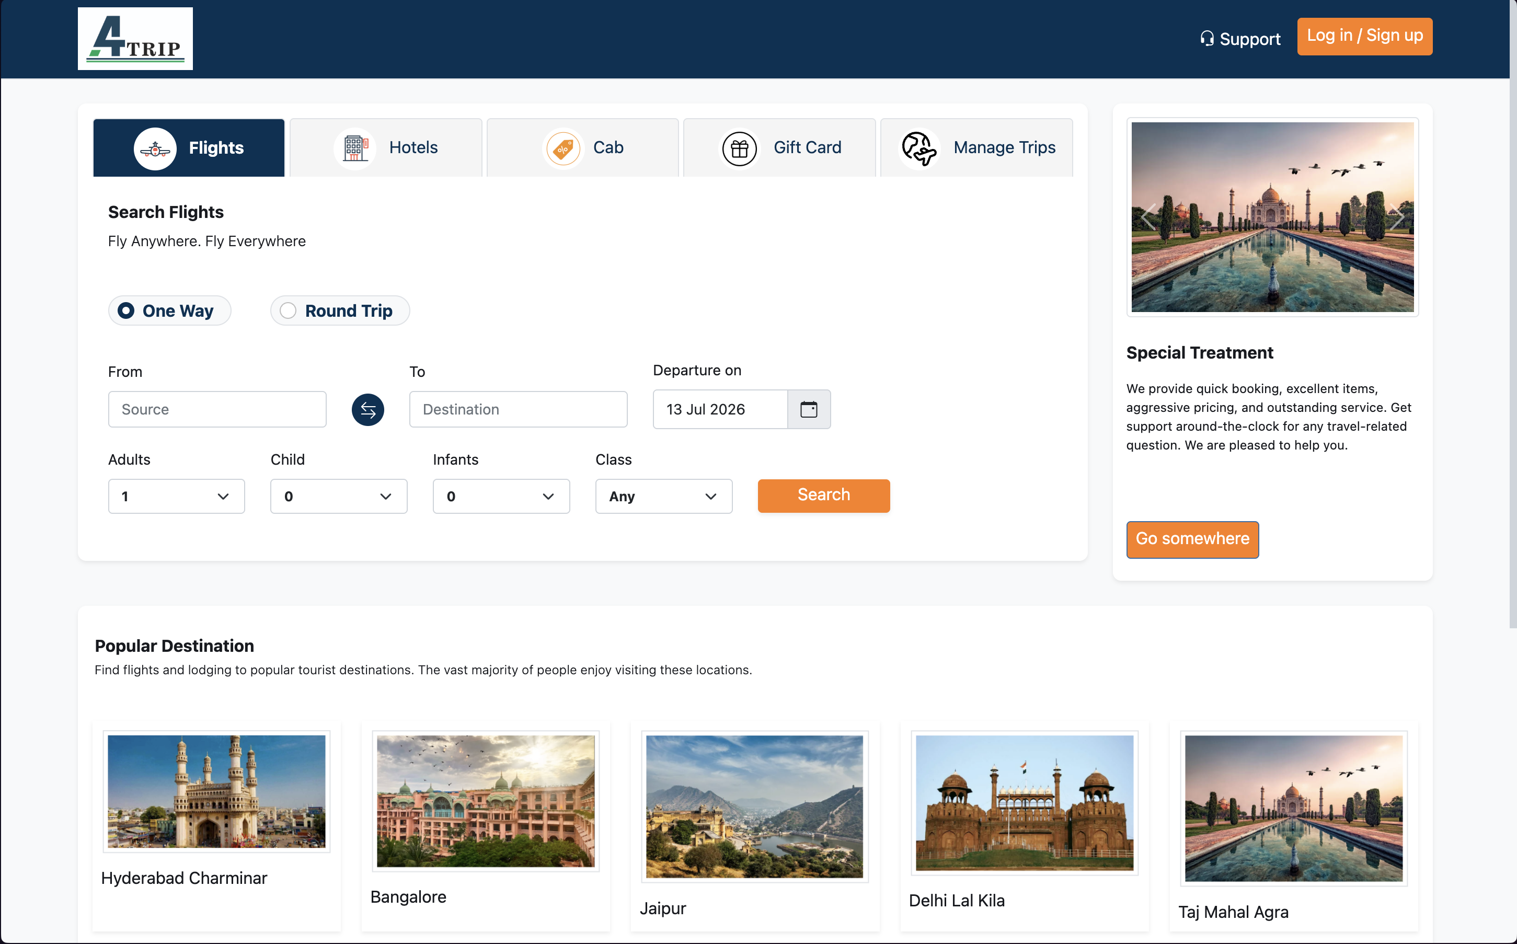Open the Class selection dropdown
The width and height of the screenshot is (1517, 944).
(663, 497)
